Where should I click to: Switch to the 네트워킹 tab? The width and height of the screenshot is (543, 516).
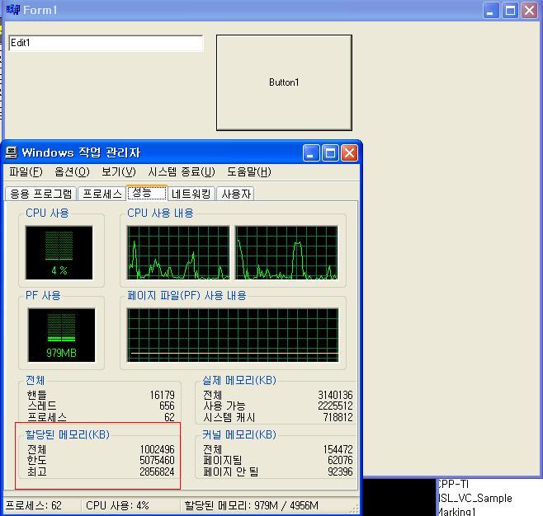(x=191, y=194)
